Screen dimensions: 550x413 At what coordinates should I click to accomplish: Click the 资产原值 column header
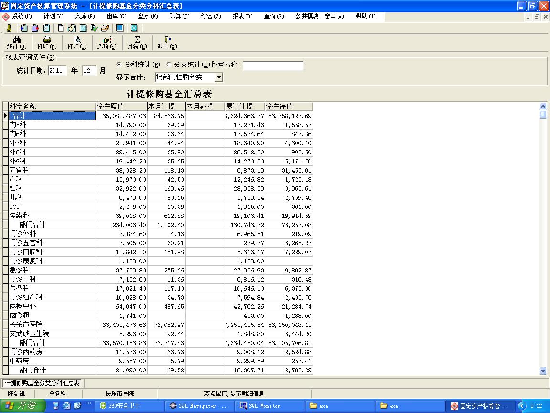point(122,107)
